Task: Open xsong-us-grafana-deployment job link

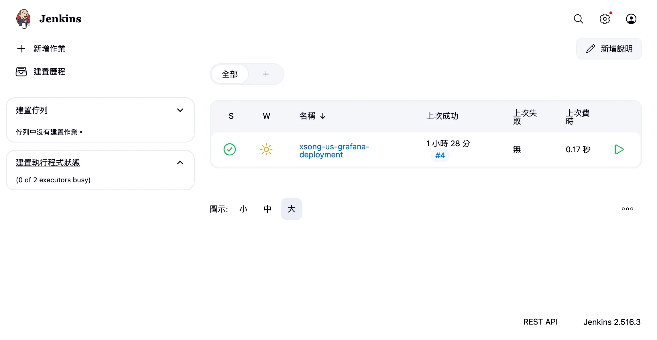Action: [334, 151]
